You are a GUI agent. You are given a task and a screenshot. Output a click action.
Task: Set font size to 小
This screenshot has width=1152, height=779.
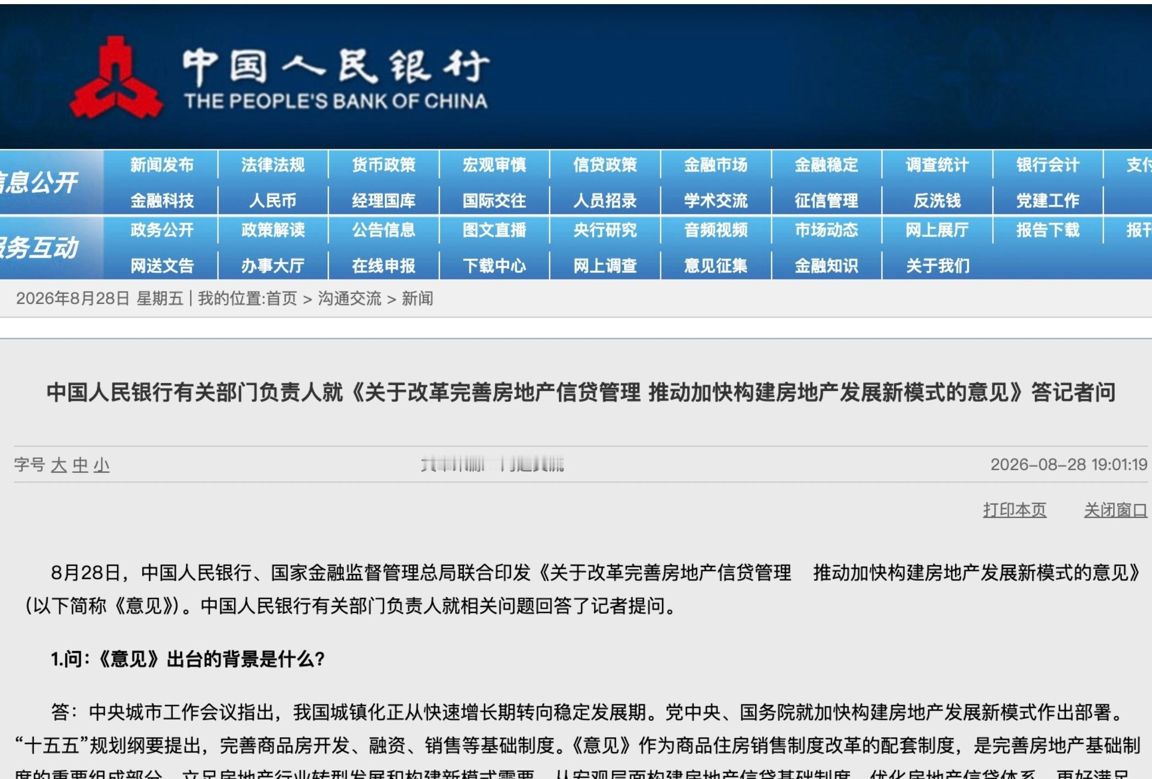[102, 465]
